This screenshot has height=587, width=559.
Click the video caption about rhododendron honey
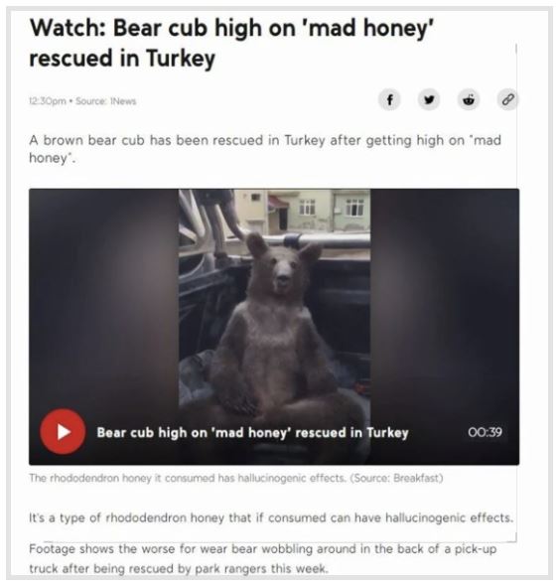click(236, 478)
